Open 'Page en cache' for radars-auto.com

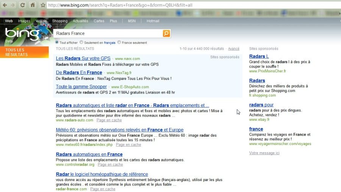click(109, 120)
